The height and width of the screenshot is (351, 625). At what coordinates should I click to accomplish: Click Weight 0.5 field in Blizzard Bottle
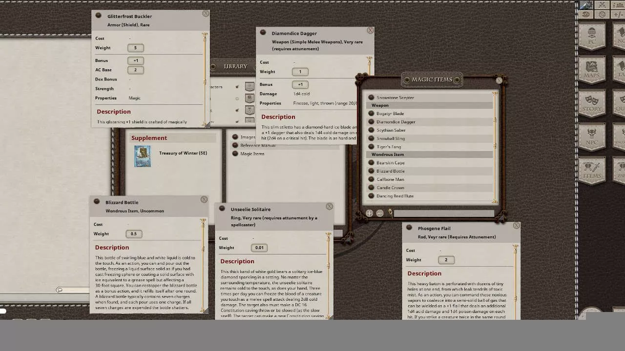coord(133,234)
